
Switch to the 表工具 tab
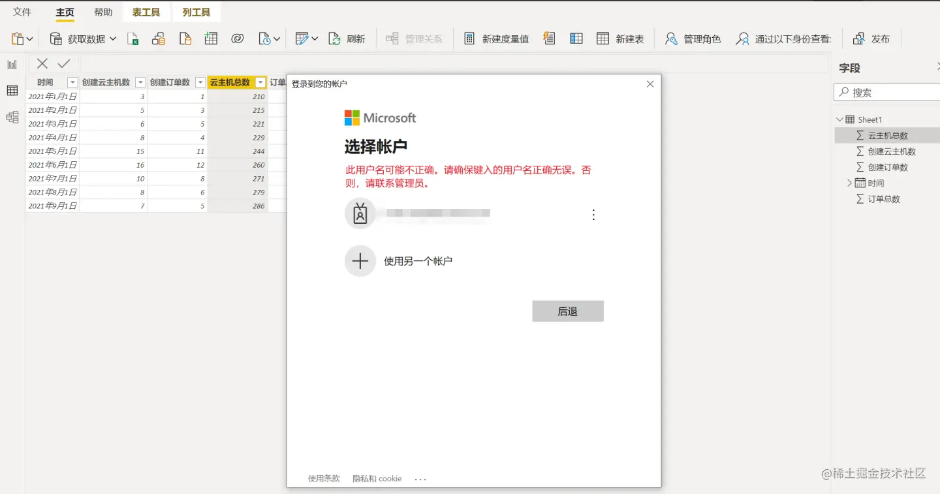tap(146, 12)
